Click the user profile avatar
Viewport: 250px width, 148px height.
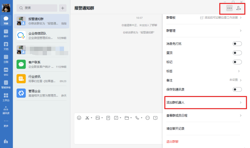6,8
